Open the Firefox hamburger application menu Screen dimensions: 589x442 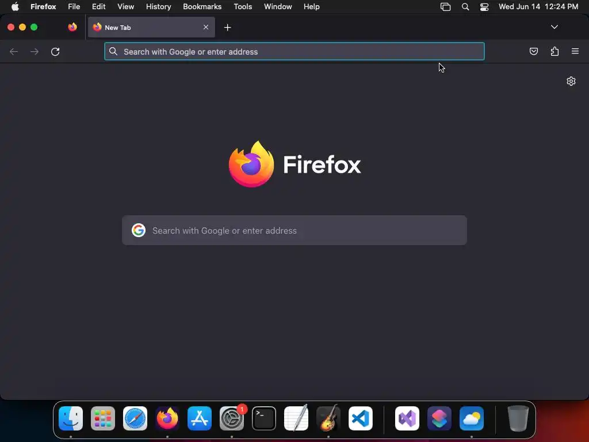tap(575, 51)
